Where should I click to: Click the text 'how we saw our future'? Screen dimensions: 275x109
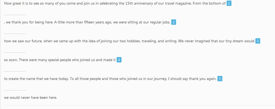(x=23, y=41)
